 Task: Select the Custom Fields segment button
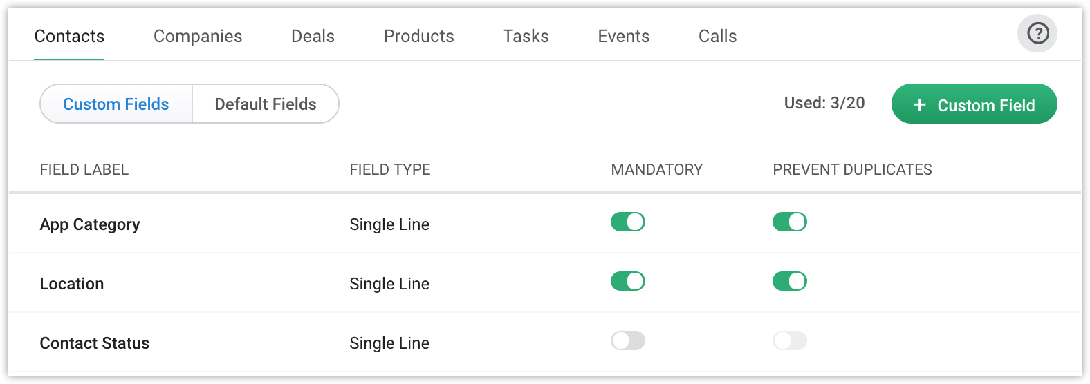pos(116,104)
